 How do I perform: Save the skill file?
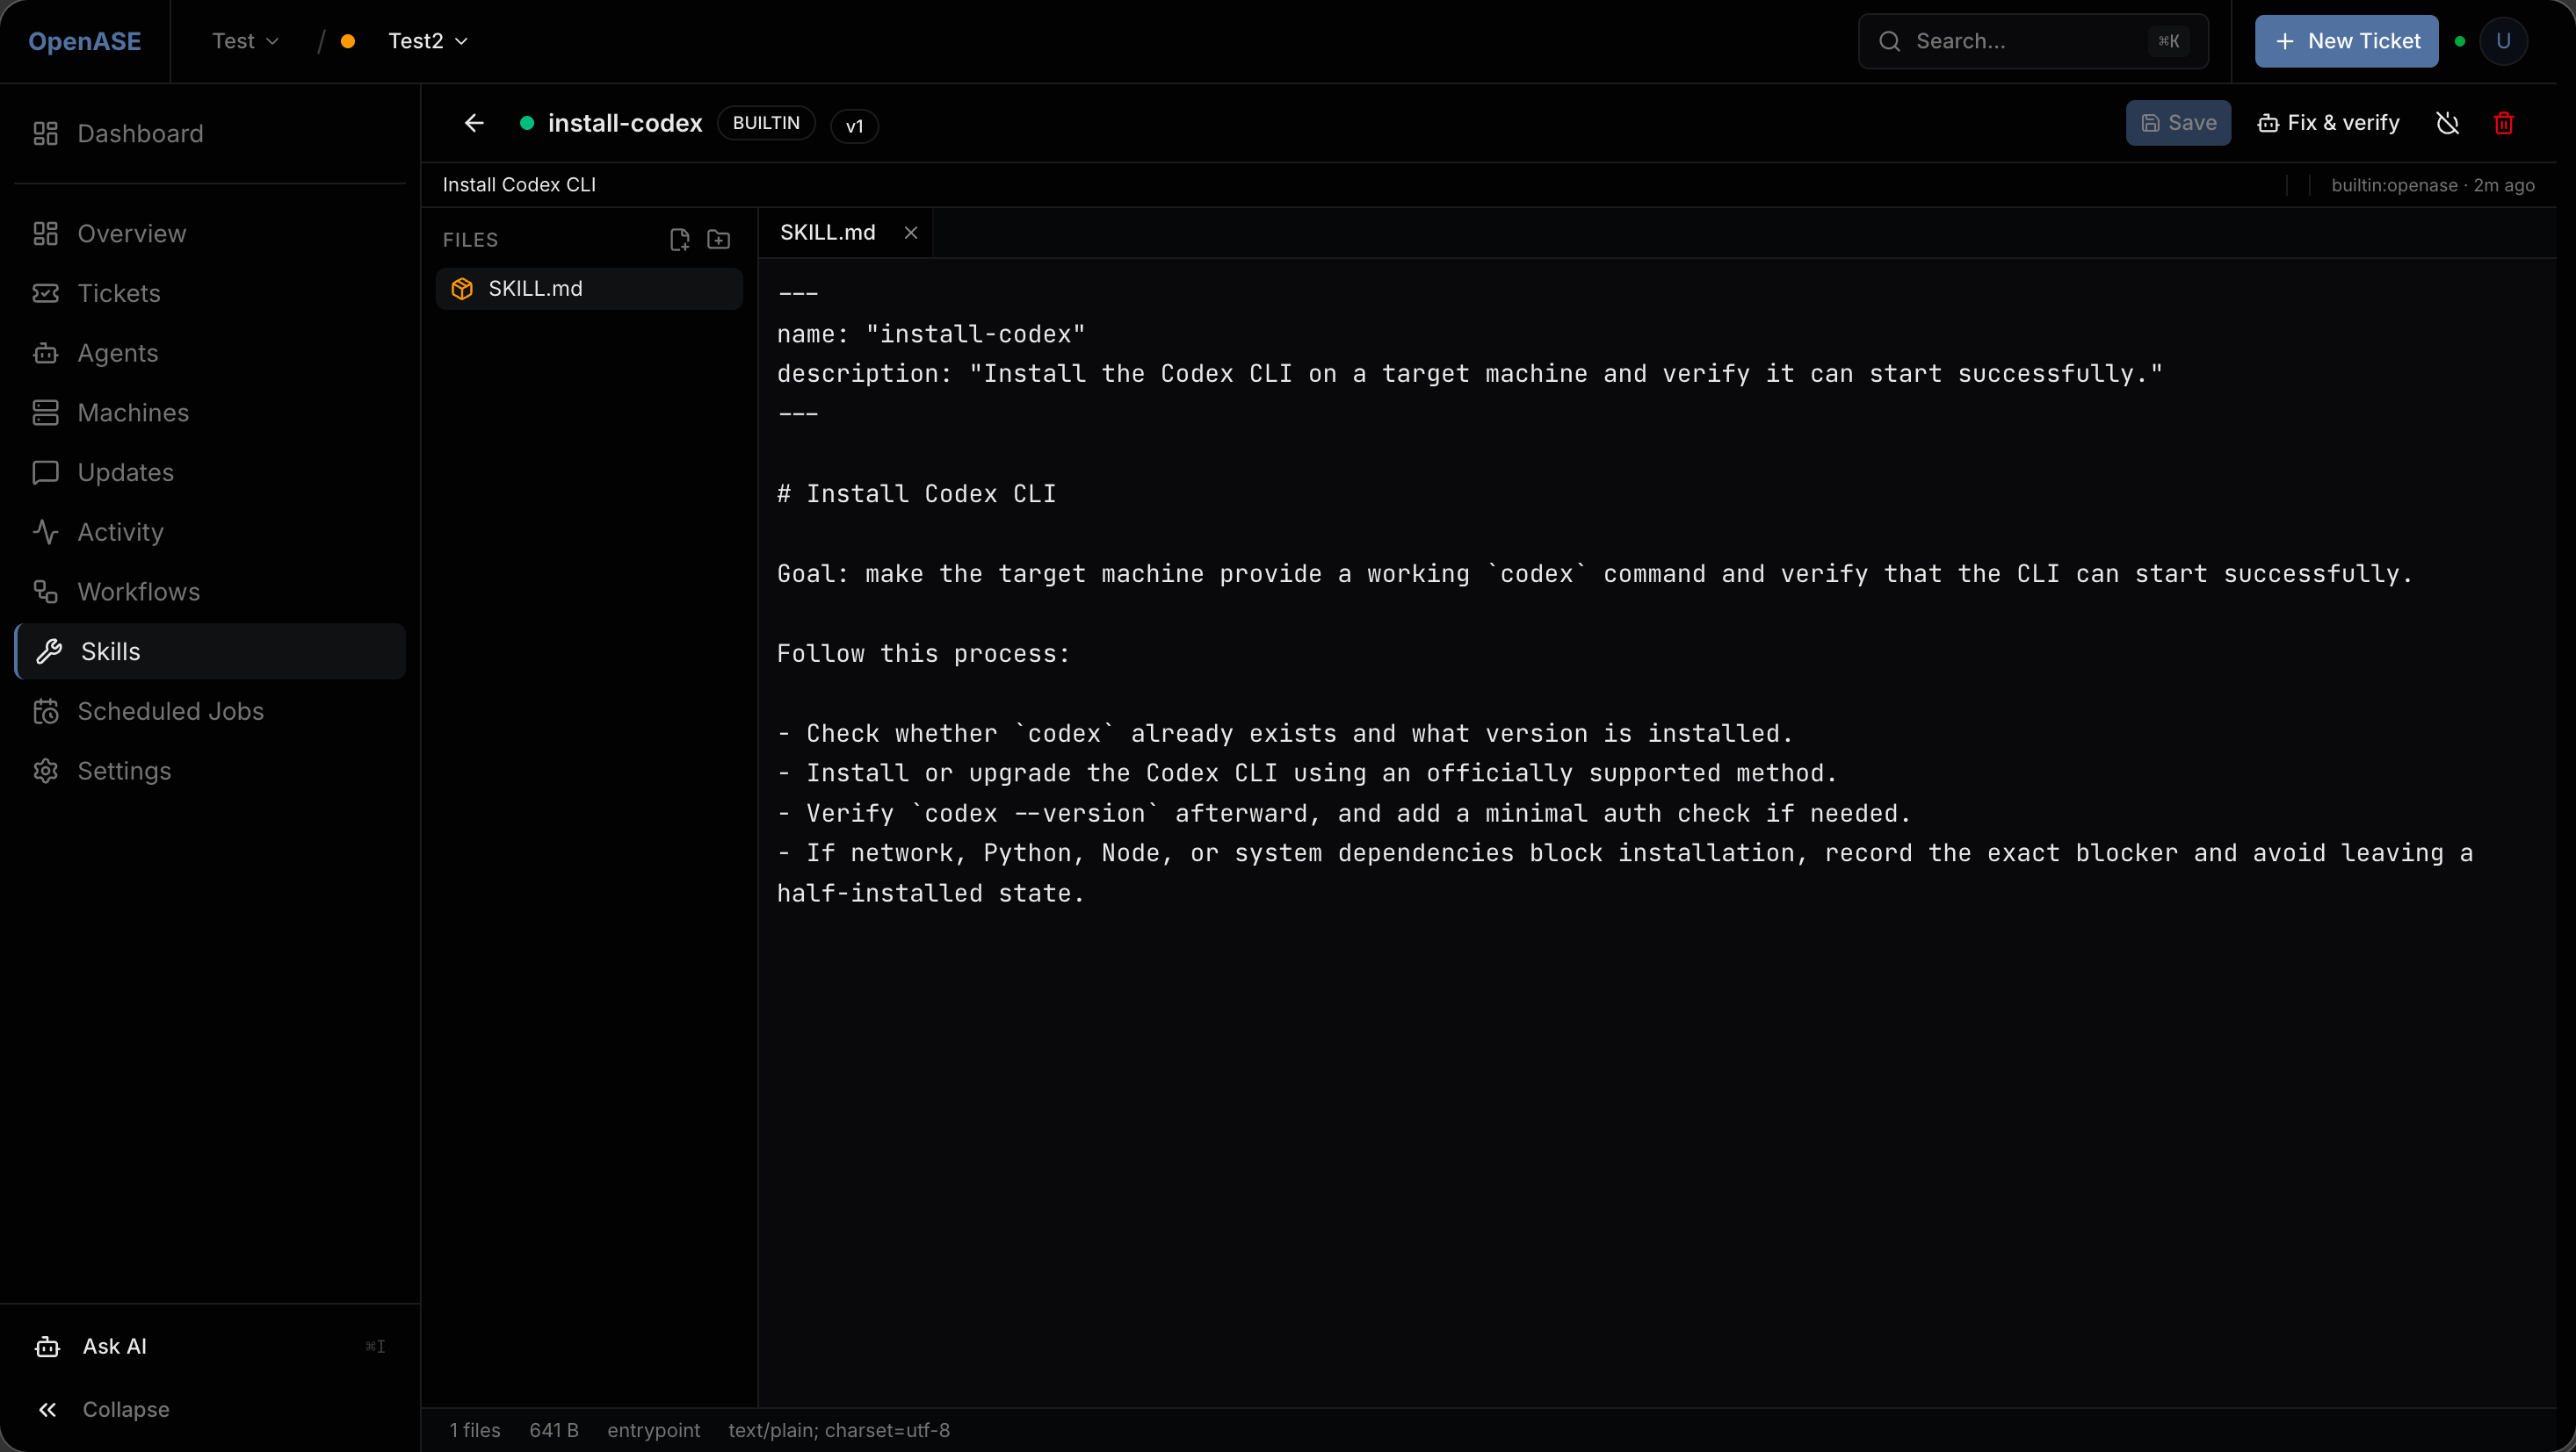click(2178, 123)
